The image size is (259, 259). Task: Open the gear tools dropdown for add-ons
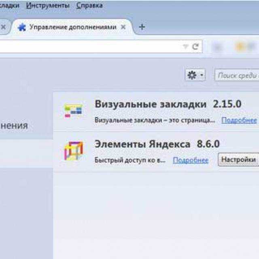195,75
